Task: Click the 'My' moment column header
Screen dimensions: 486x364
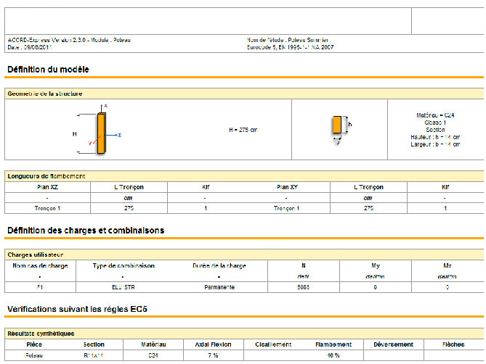Action: [376, 265]
